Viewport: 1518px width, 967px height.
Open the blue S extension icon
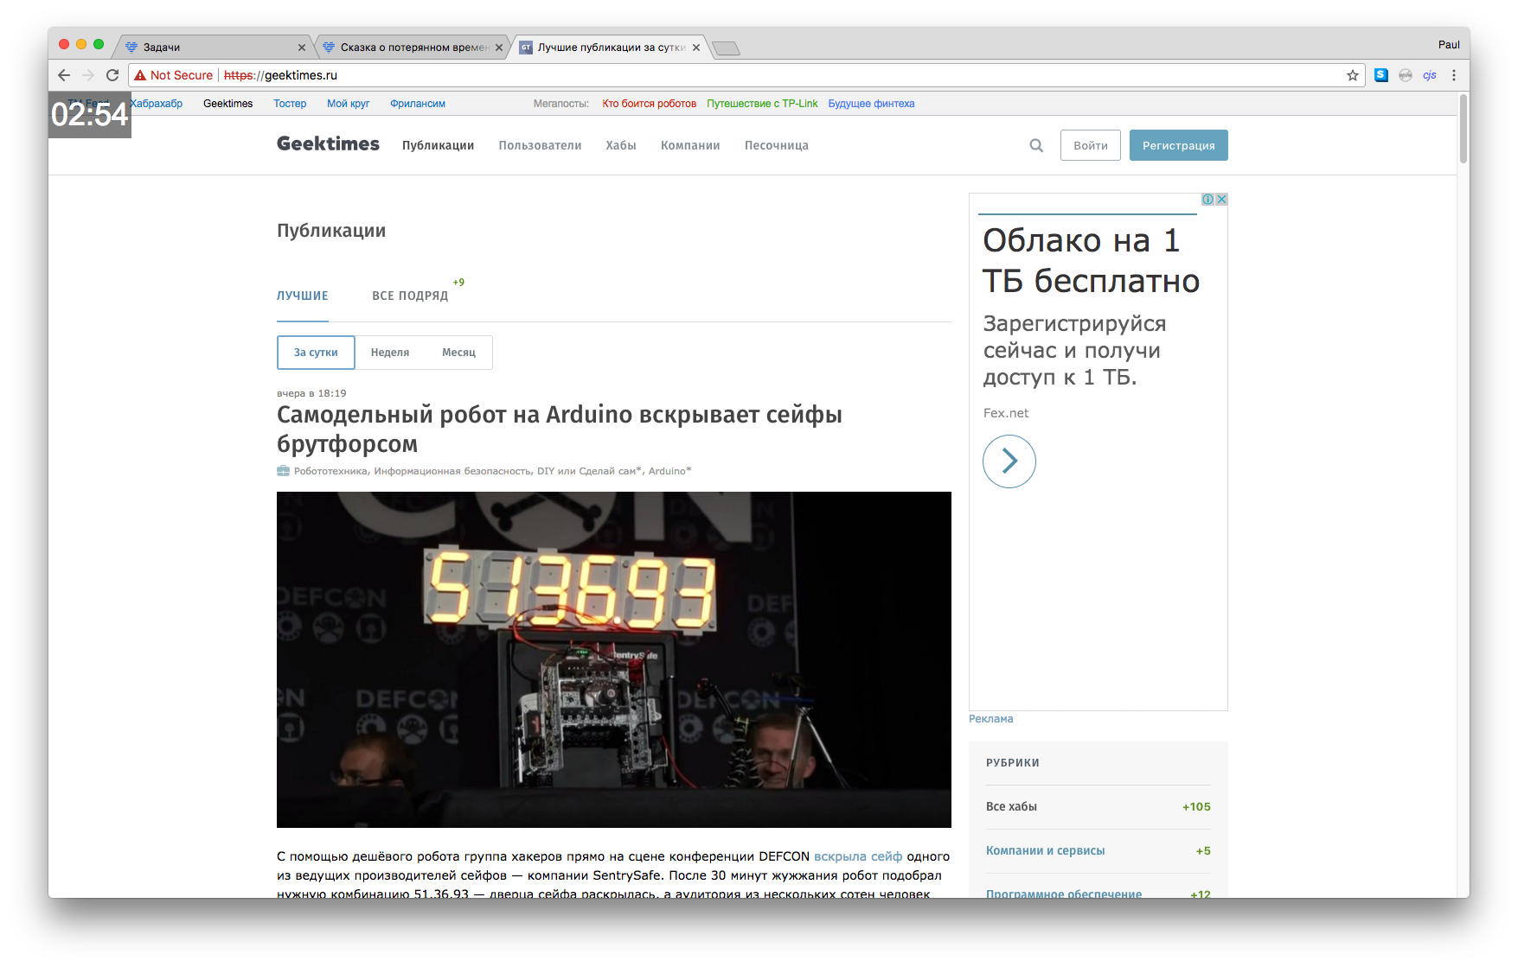[1381, 75]
